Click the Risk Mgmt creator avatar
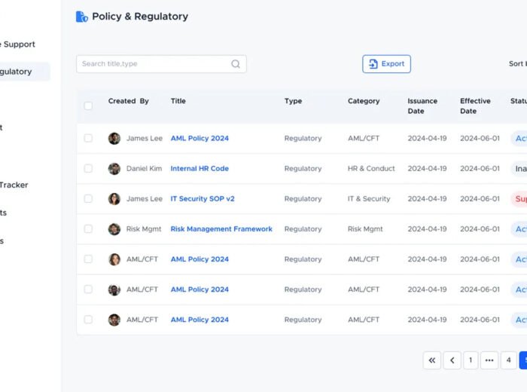527x392 pixels. pos(114,229)
